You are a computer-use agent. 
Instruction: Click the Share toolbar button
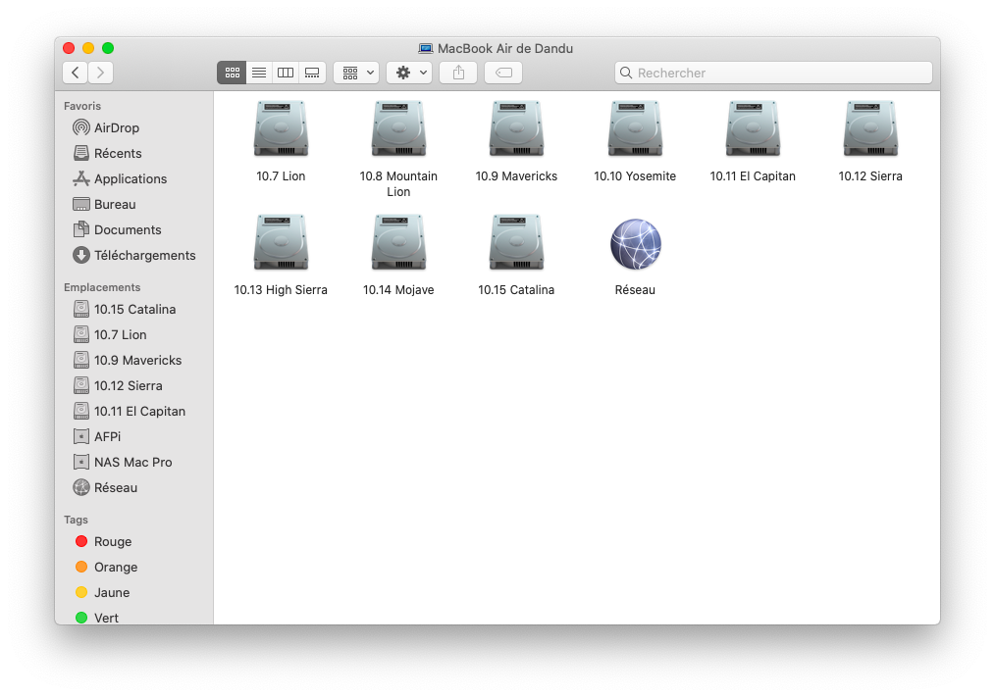[458, 73]
